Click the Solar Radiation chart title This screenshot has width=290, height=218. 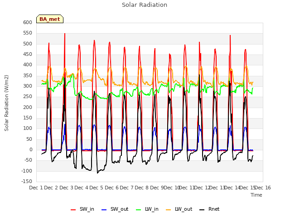tap(145, 5)
